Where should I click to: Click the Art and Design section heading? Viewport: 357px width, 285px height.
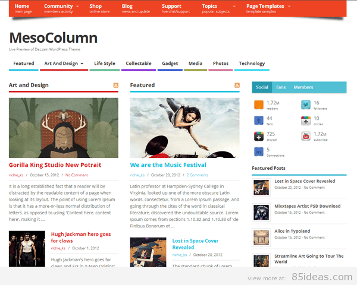point(29,85)
